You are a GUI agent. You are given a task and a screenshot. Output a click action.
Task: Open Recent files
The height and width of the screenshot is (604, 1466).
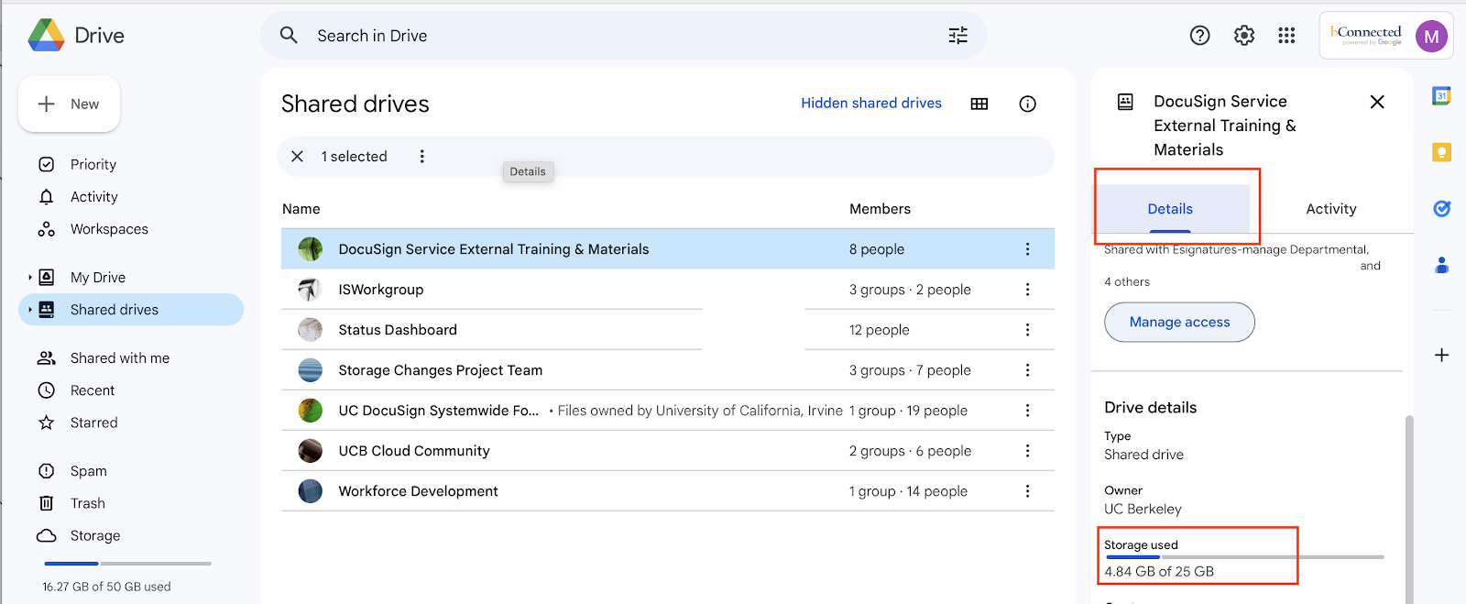tap(93, 390)
